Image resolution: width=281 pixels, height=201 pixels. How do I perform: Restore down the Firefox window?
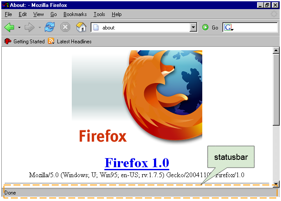tap(267, 5)
